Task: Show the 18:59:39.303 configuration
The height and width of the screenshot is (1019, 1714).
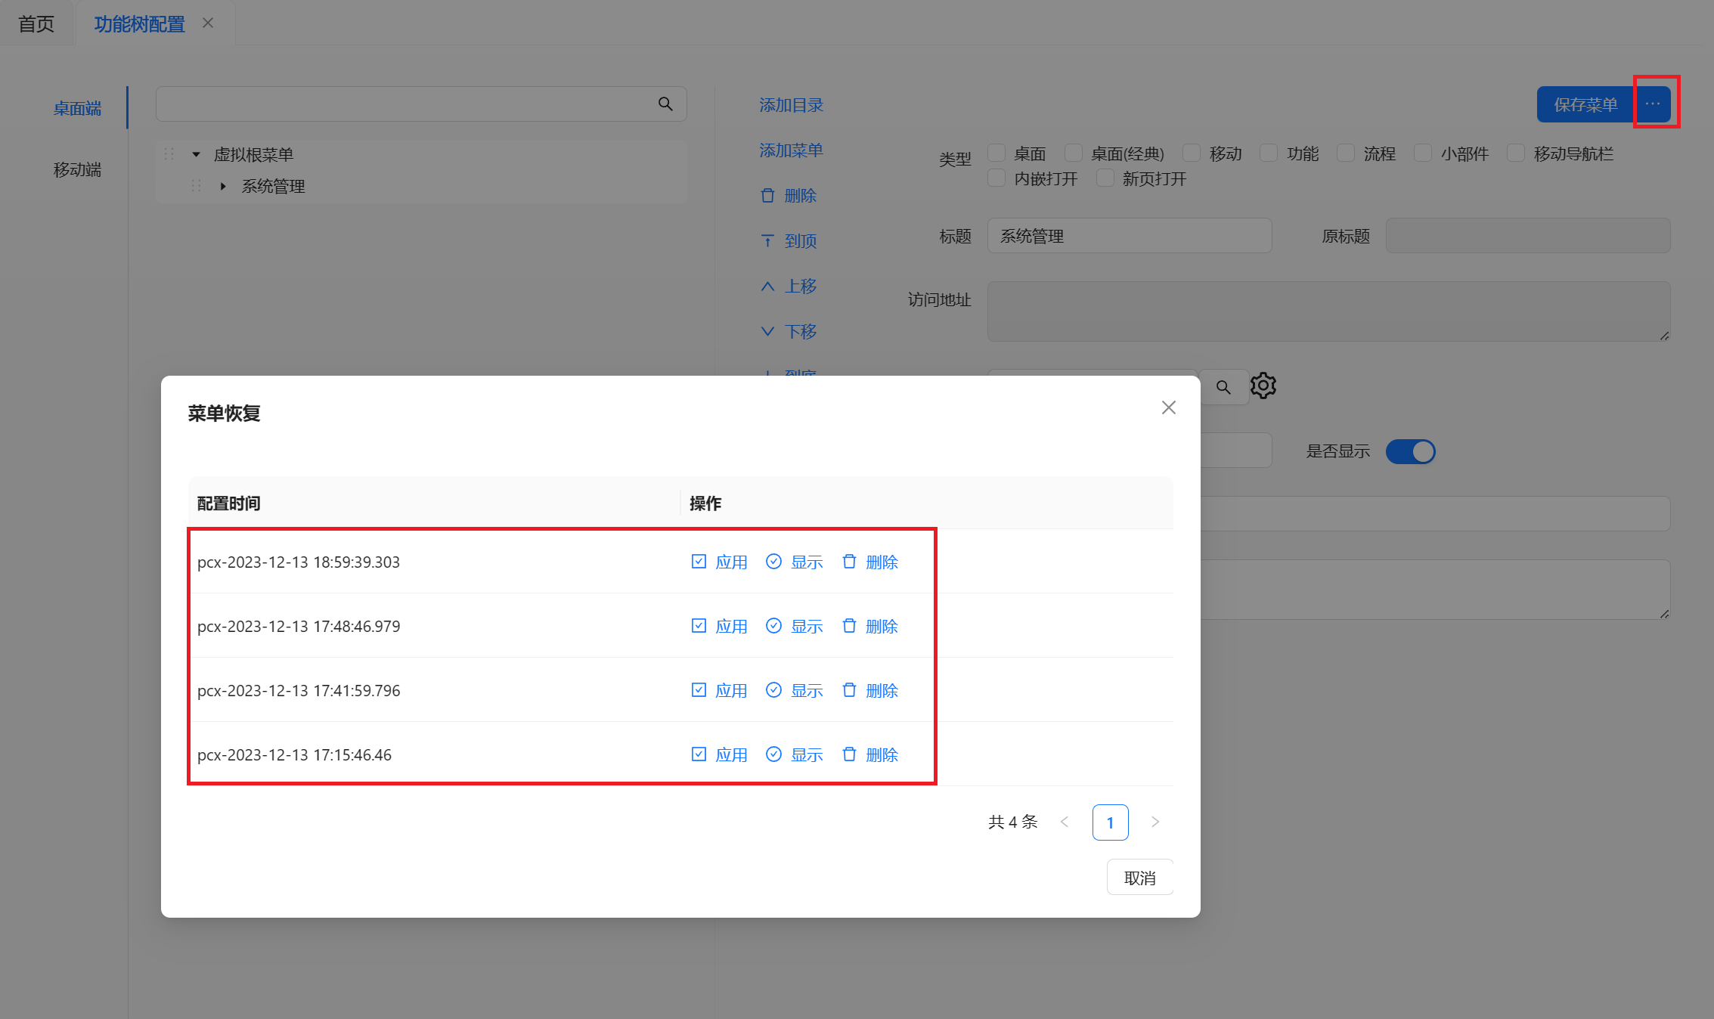Action: (794, 562)
